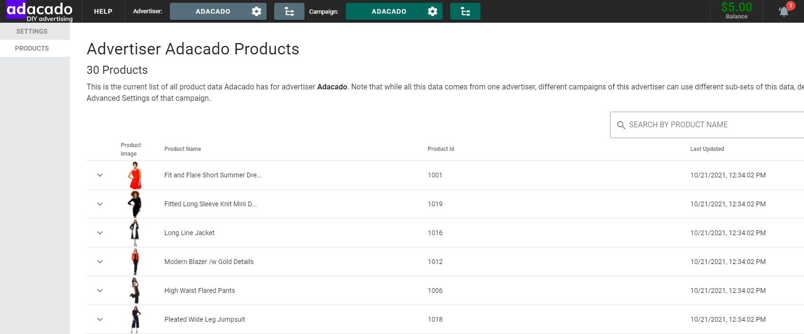Expand Fit and Flare Short Summer Dress row
This screenshot has width=804, height=334.
(x=100, y=175)
